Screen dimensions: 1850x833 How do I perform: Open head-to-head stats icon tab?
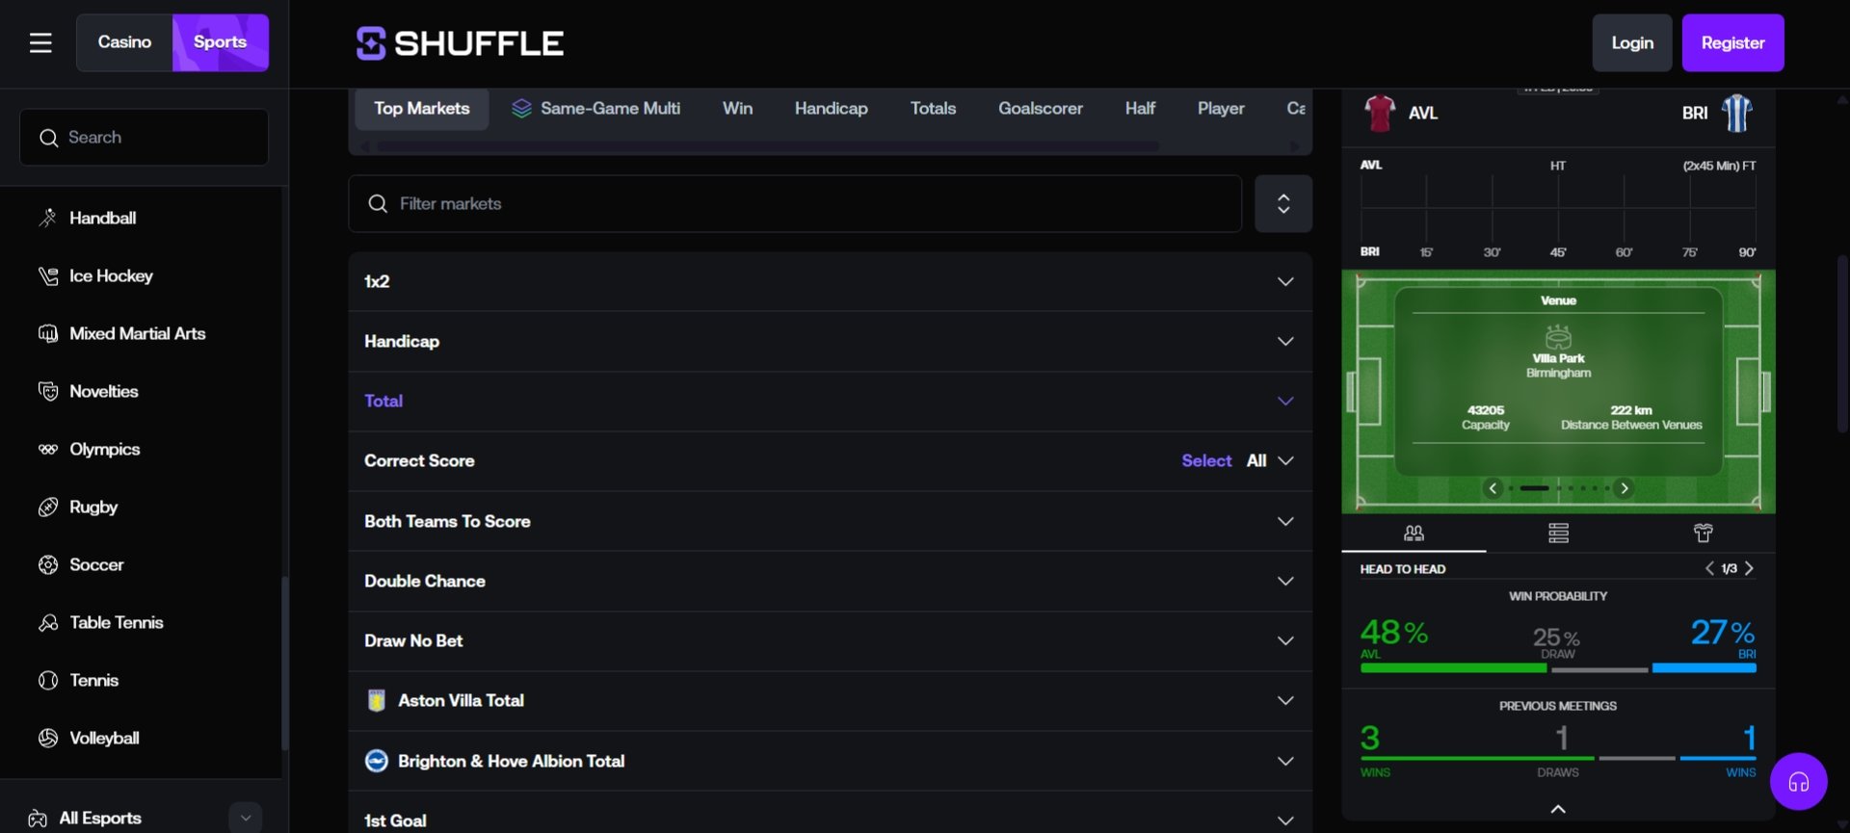1414,533
